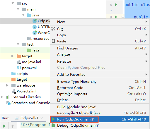Viewport: 150px width, 129px height.
Task: Choose Paste from context menu
Action: pos(100,41)
